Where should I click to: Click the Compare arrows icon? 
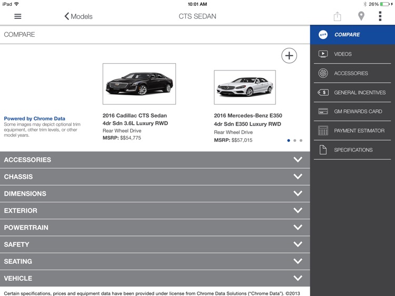tap(323, 35)
